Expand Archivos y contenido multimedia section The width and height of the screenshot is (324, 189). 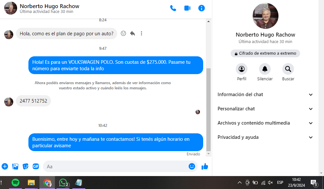(265, 123)
